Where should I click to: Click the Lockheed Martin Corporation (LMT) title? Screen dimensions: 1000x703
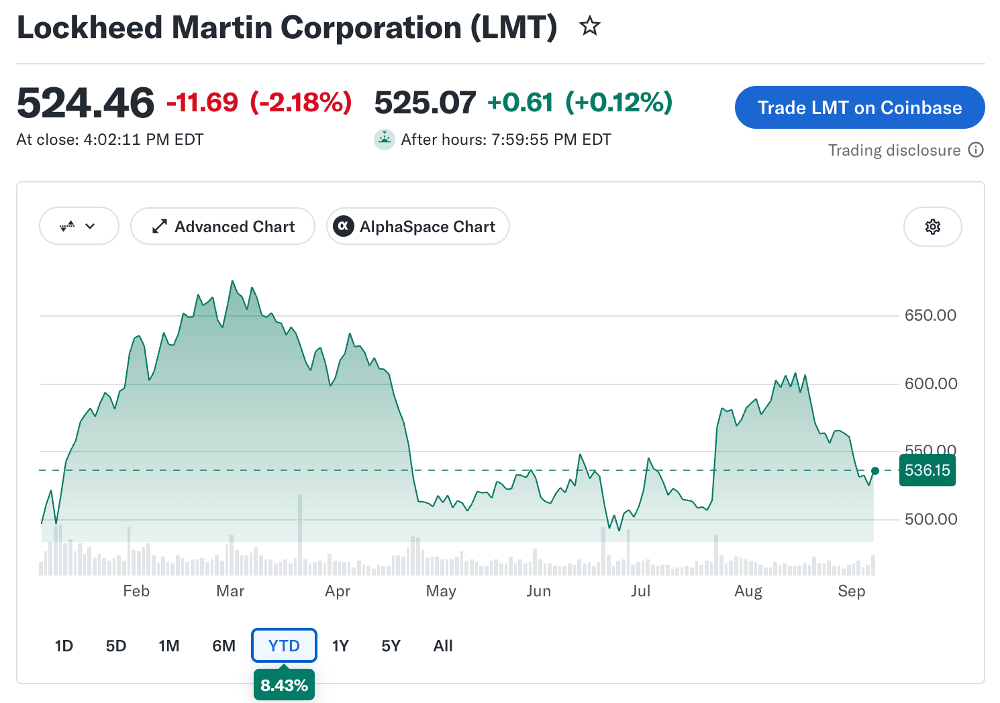point(287,28)
